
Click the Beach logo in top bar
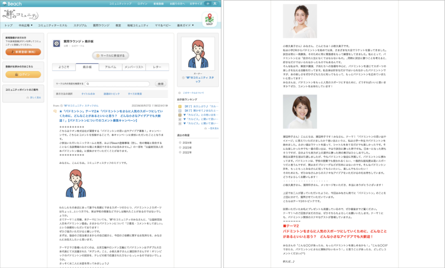point(12,3)
